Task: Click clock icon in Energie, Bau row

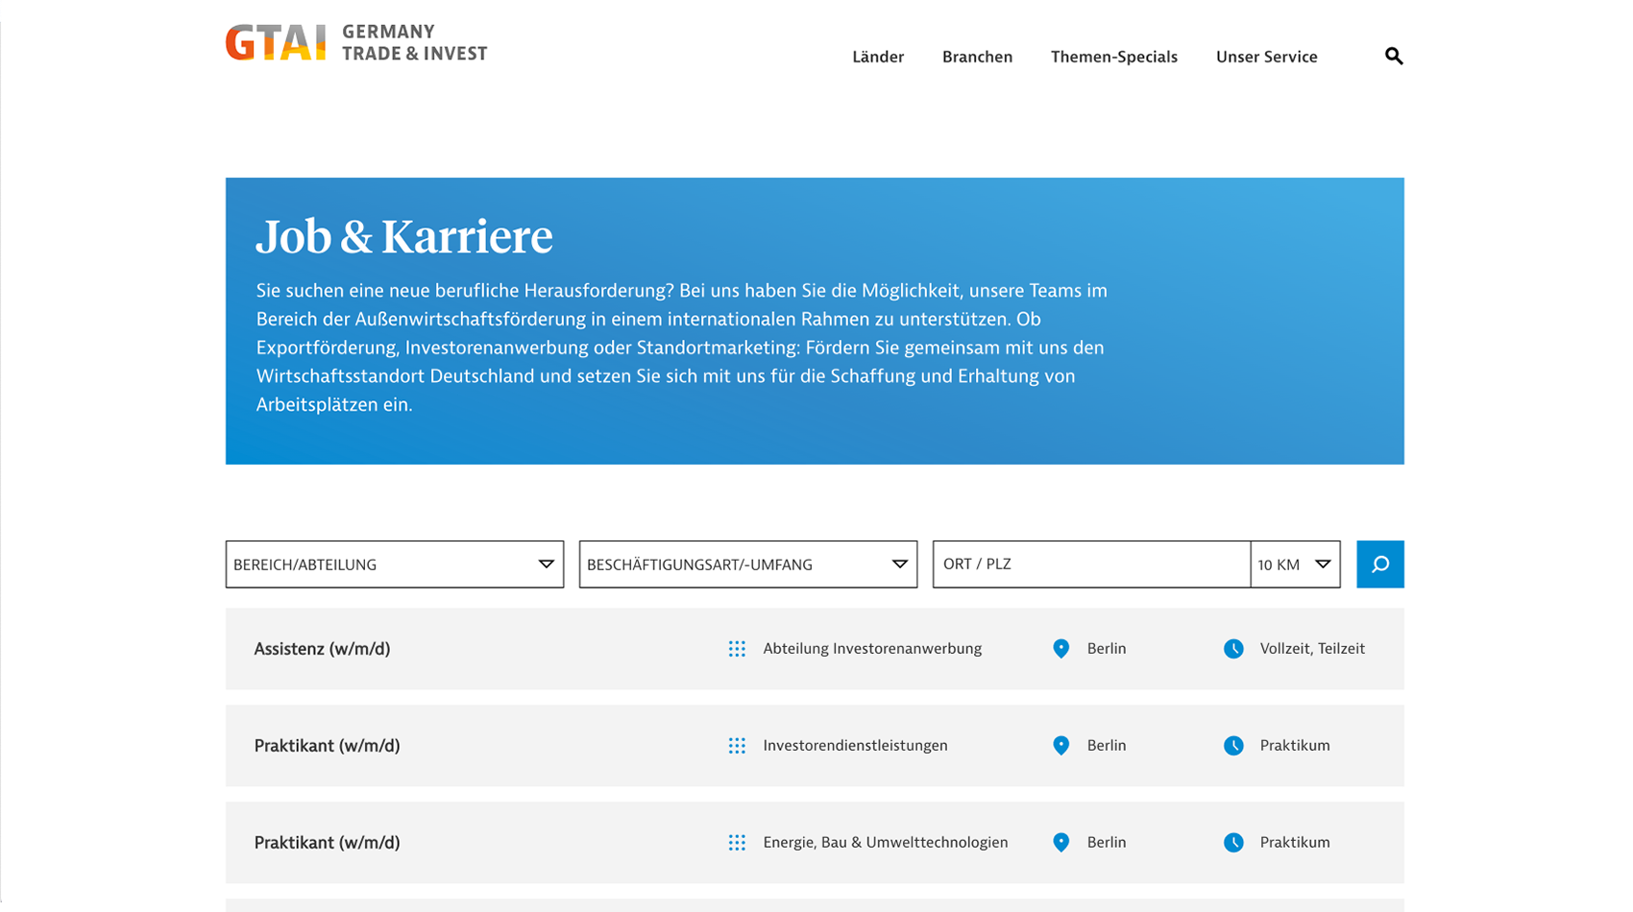Action: 1233,843
